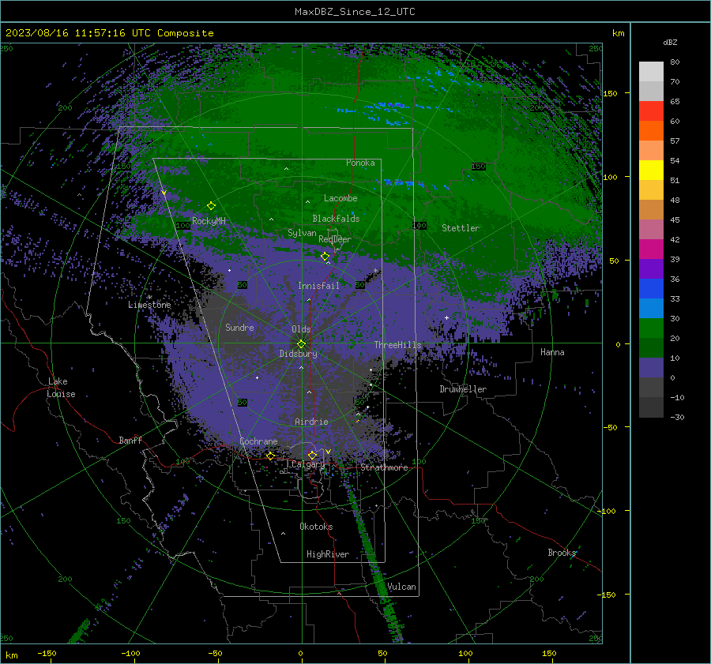Click the Sylvan label on the map
This screenshot has height=664, width=711.
pos(302,233)
